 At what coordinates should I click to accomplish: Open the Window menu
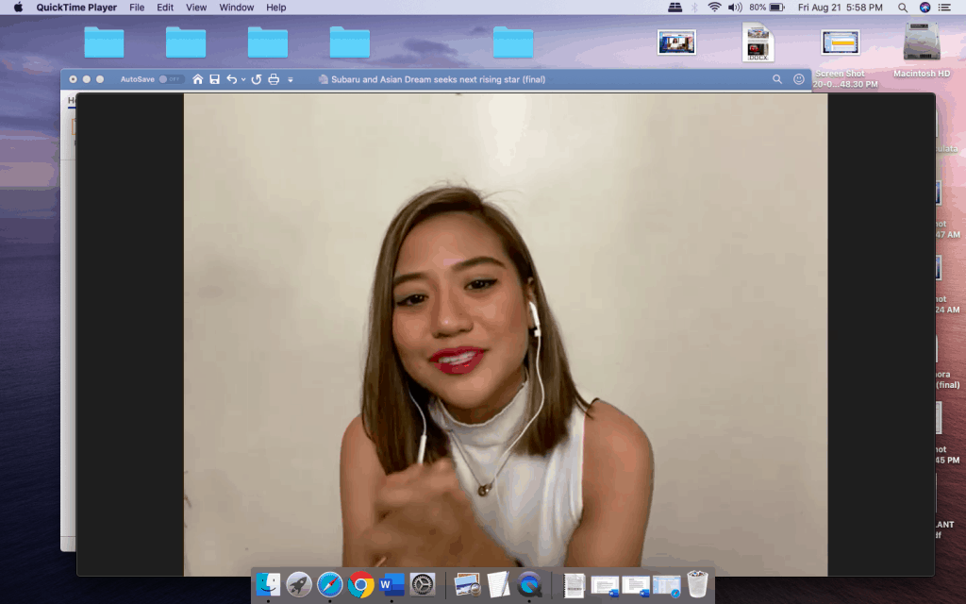point(236,8)
